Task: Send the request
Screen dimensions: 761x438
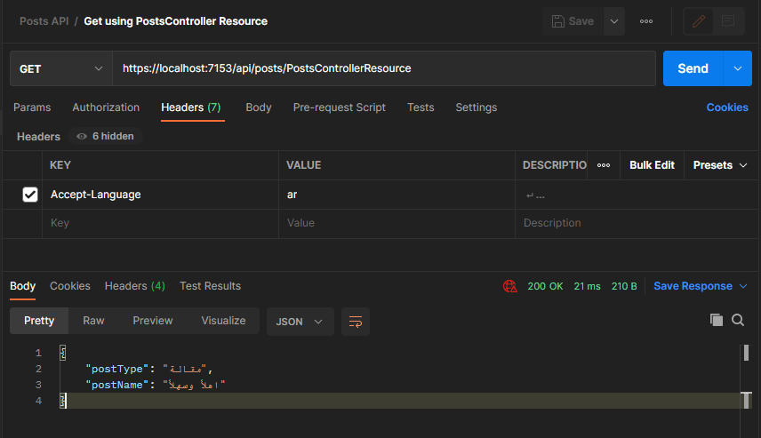Action: coord(693,68)
